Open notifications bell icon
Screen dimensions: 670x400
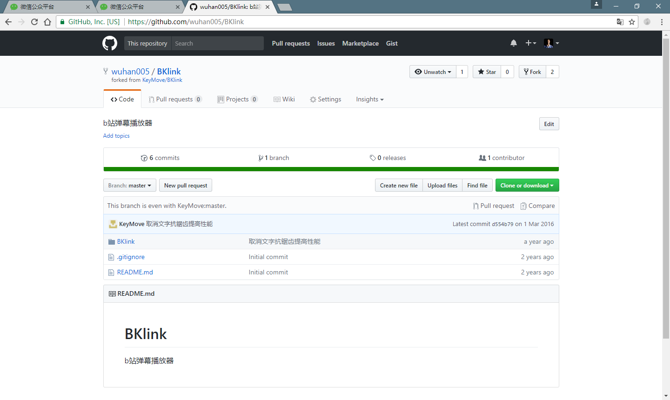pos(514,43)
